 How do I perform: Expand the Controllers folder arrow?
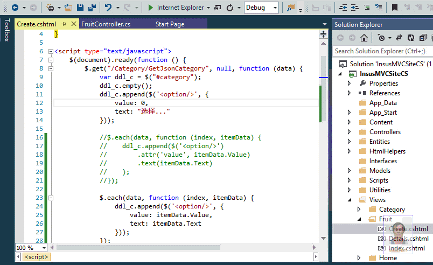[x=349, y=131]
